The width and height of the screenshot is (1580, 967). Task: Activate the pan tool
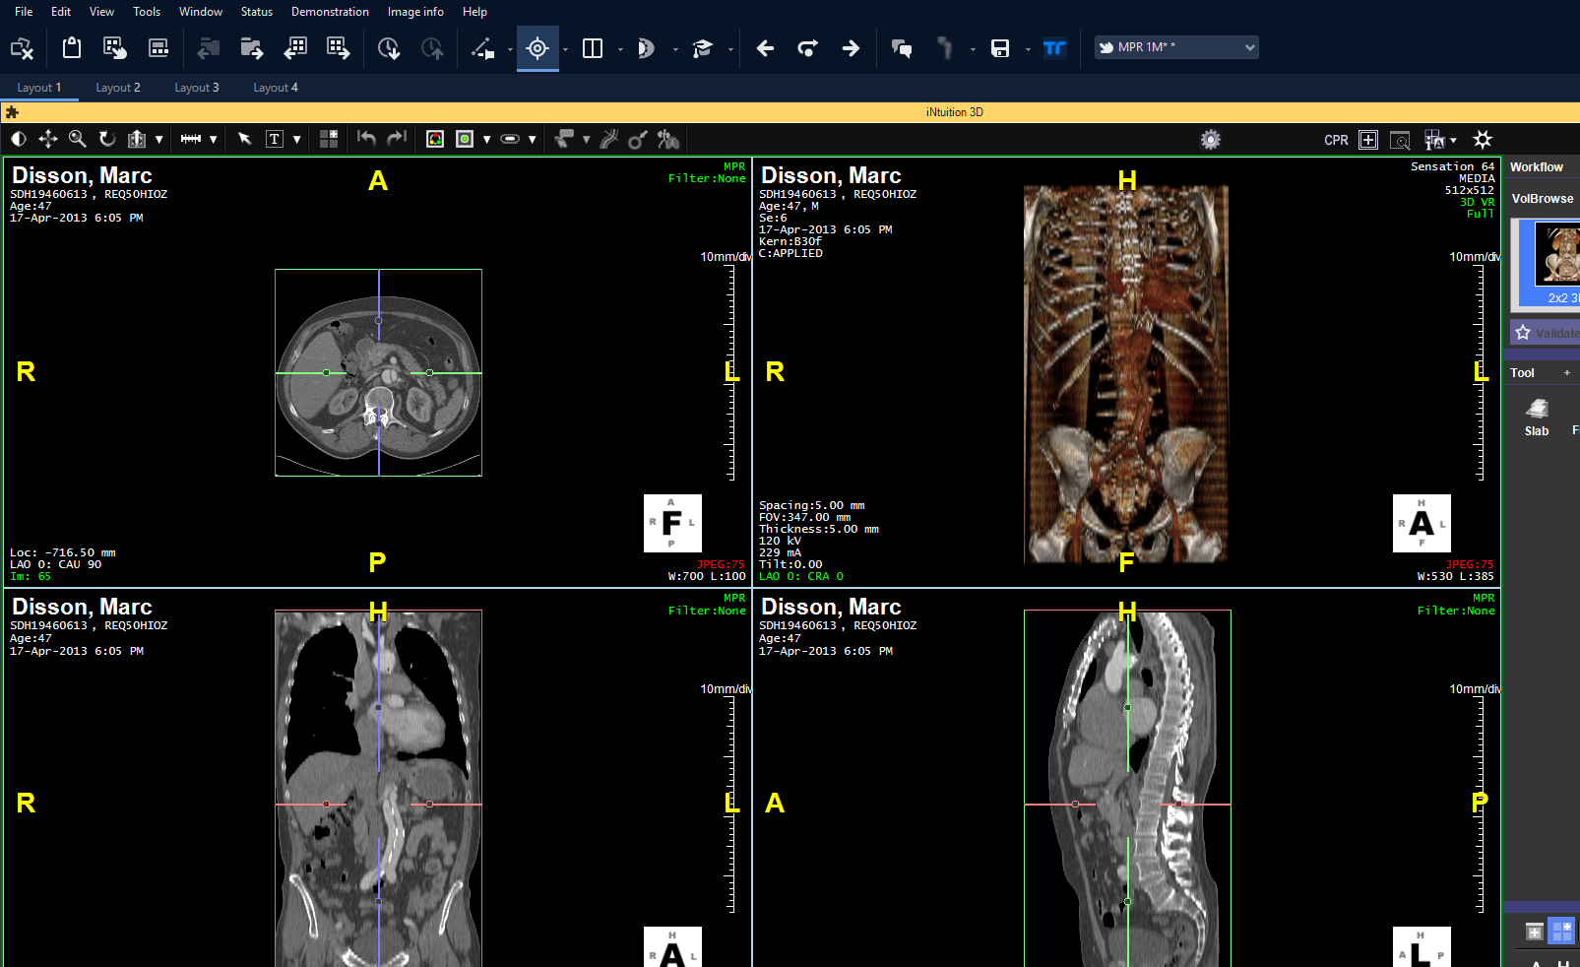coord(47,140)
